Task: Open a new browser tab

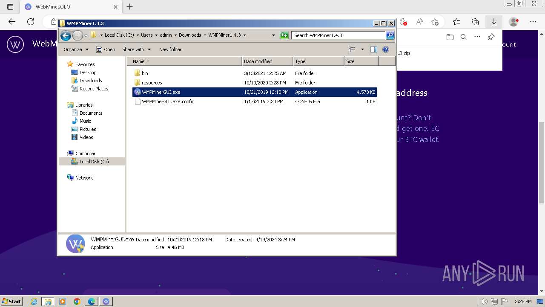Action: [130, 7]
